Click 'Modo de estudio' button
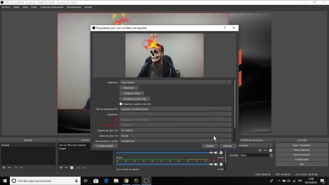This screenshot has width=329, height=185. [302, 155]
